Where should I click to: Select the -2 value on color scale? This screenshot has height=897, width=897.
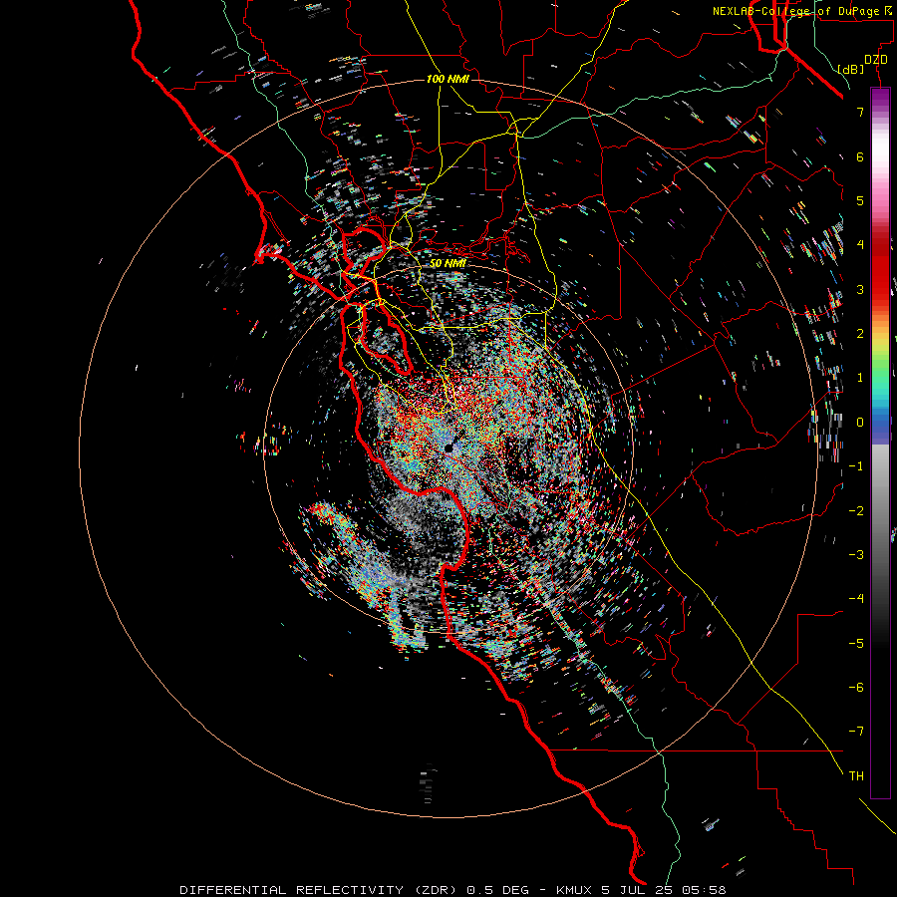pyautogui.click(x=856, y=511)
